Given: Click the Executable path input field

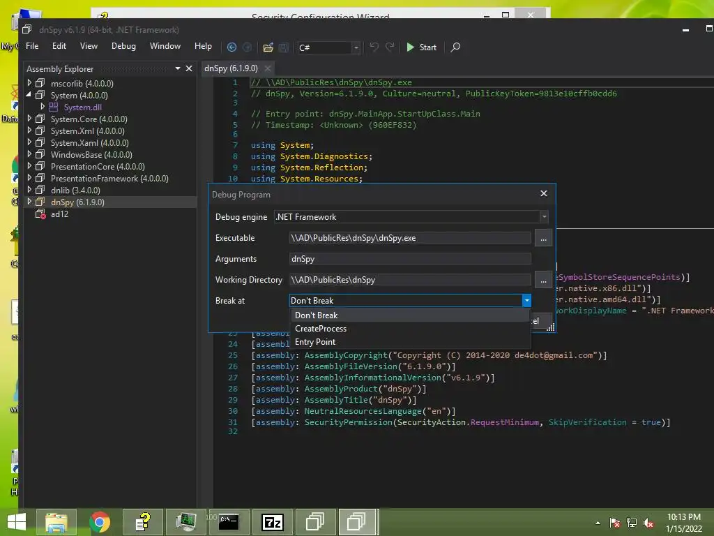Looking at the screenshot, I should coord(410,238).
